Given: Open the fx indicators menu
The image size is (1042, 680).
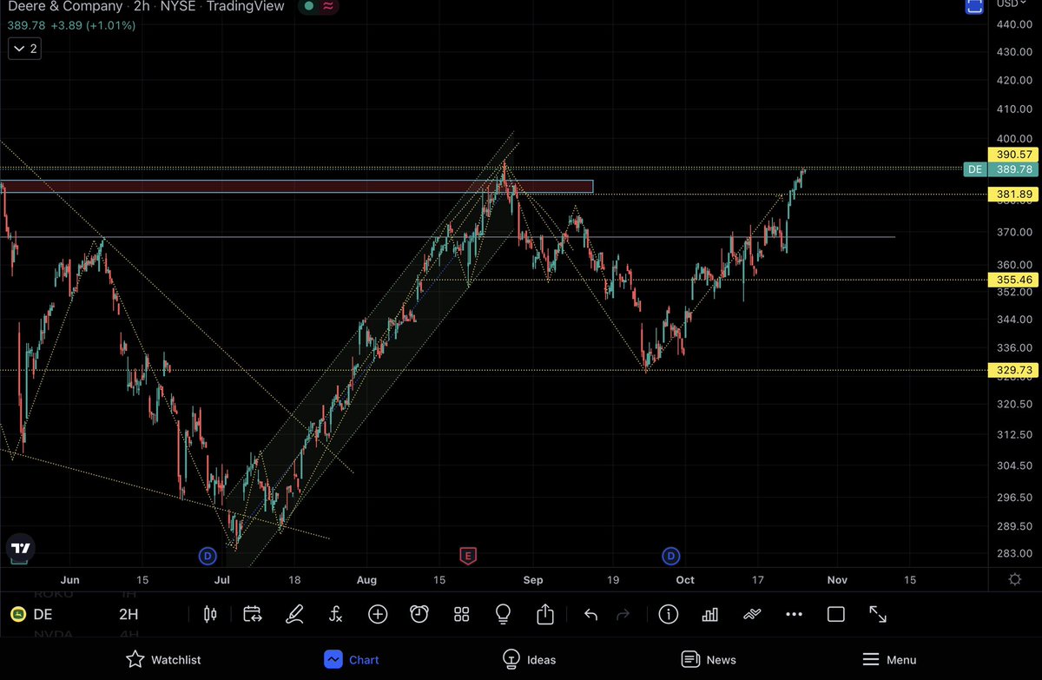Looking at the screenshot, I should pos(336,615).
